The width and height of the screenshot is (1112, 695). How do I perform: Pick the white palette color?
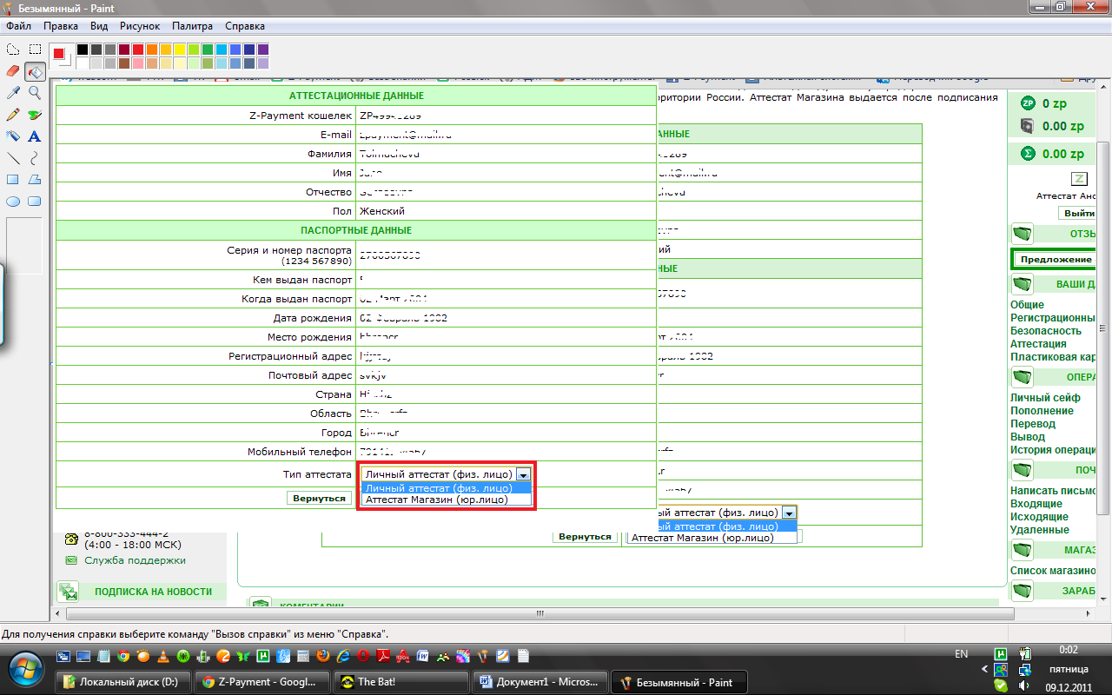click(82, 63)
